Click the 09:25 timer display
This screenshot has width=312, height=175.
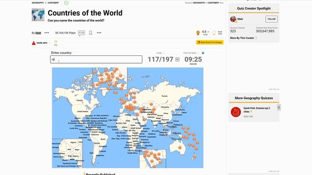tap(193, 59)
